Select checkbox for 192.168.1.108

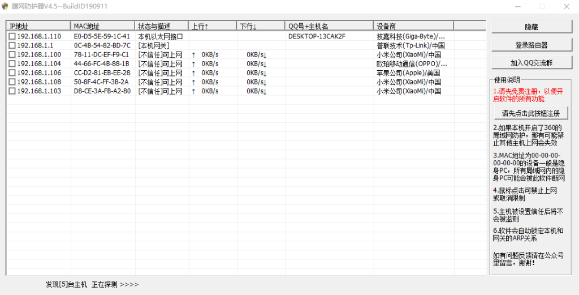[x=12, y=82]
